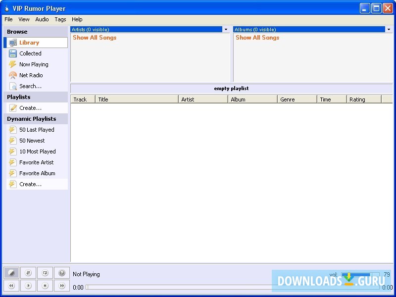Click the Not Playing status text
Image resolution: width=396 pixels, height=297 pixels.
click(x=86, y=274)
